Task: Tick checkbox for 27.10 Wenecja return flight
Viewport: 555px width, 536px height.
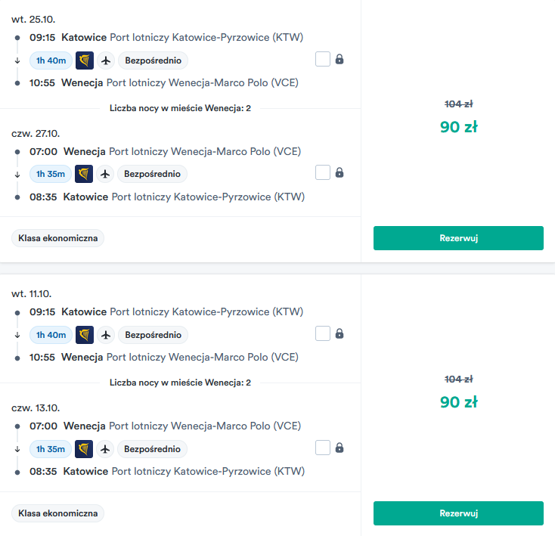Action: point(323,172)
